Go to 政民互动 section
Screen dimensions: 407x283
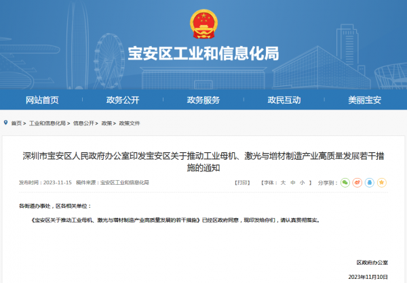284,100
